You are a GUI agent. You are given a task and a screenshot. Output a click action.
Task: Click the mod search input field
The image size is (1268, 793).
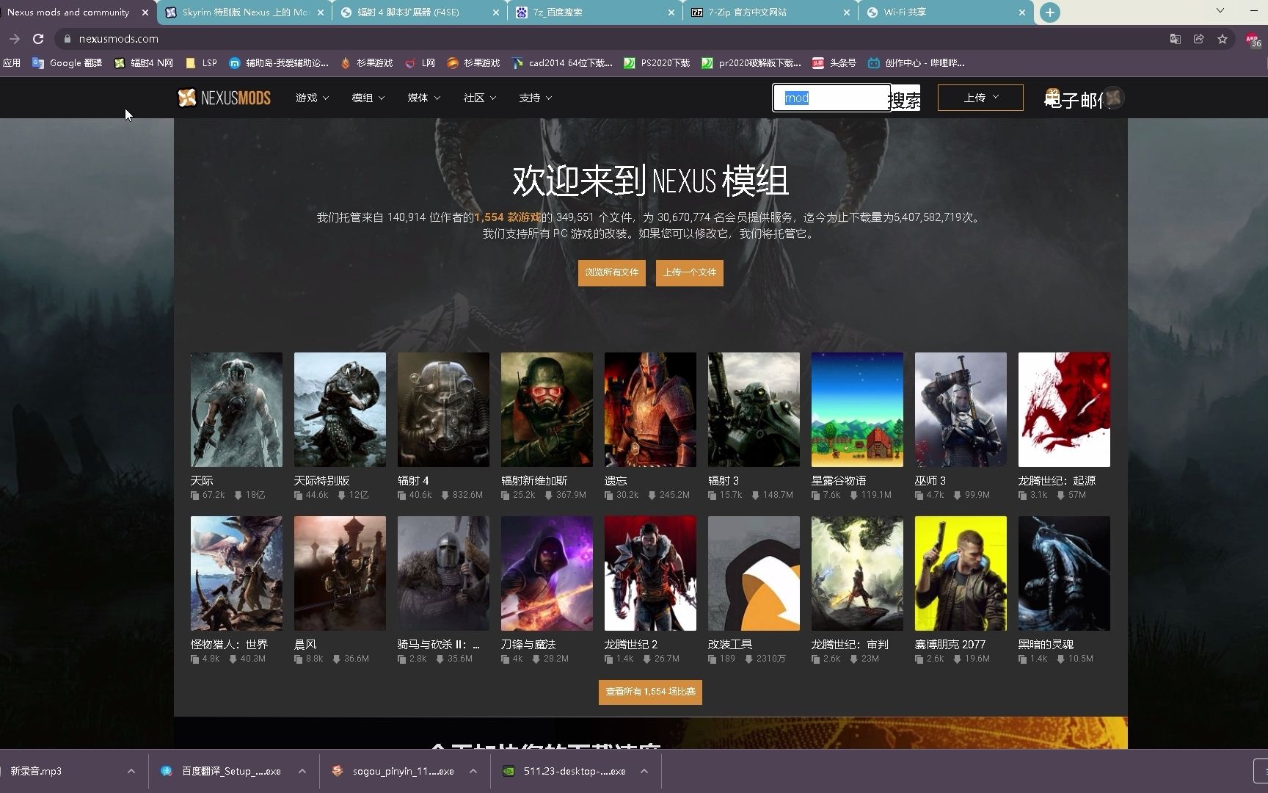[832, 98]
